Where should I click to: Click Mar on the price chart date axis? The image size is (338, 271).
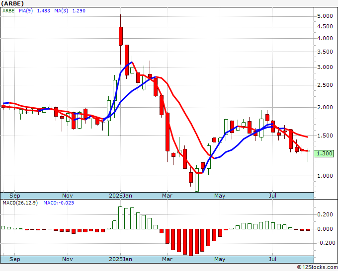click(168, 196)
